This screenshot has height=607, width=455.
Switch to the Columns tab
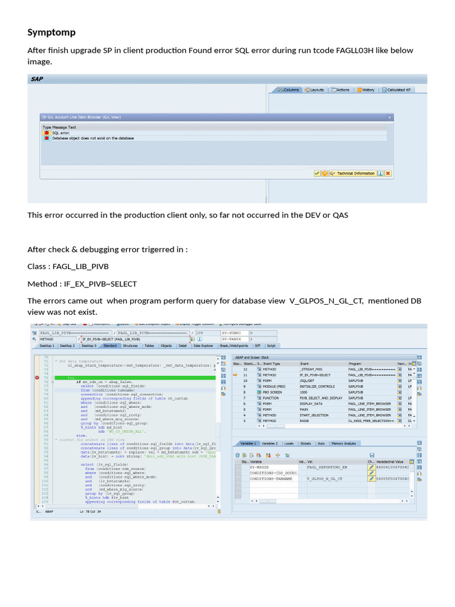(289, 90)
